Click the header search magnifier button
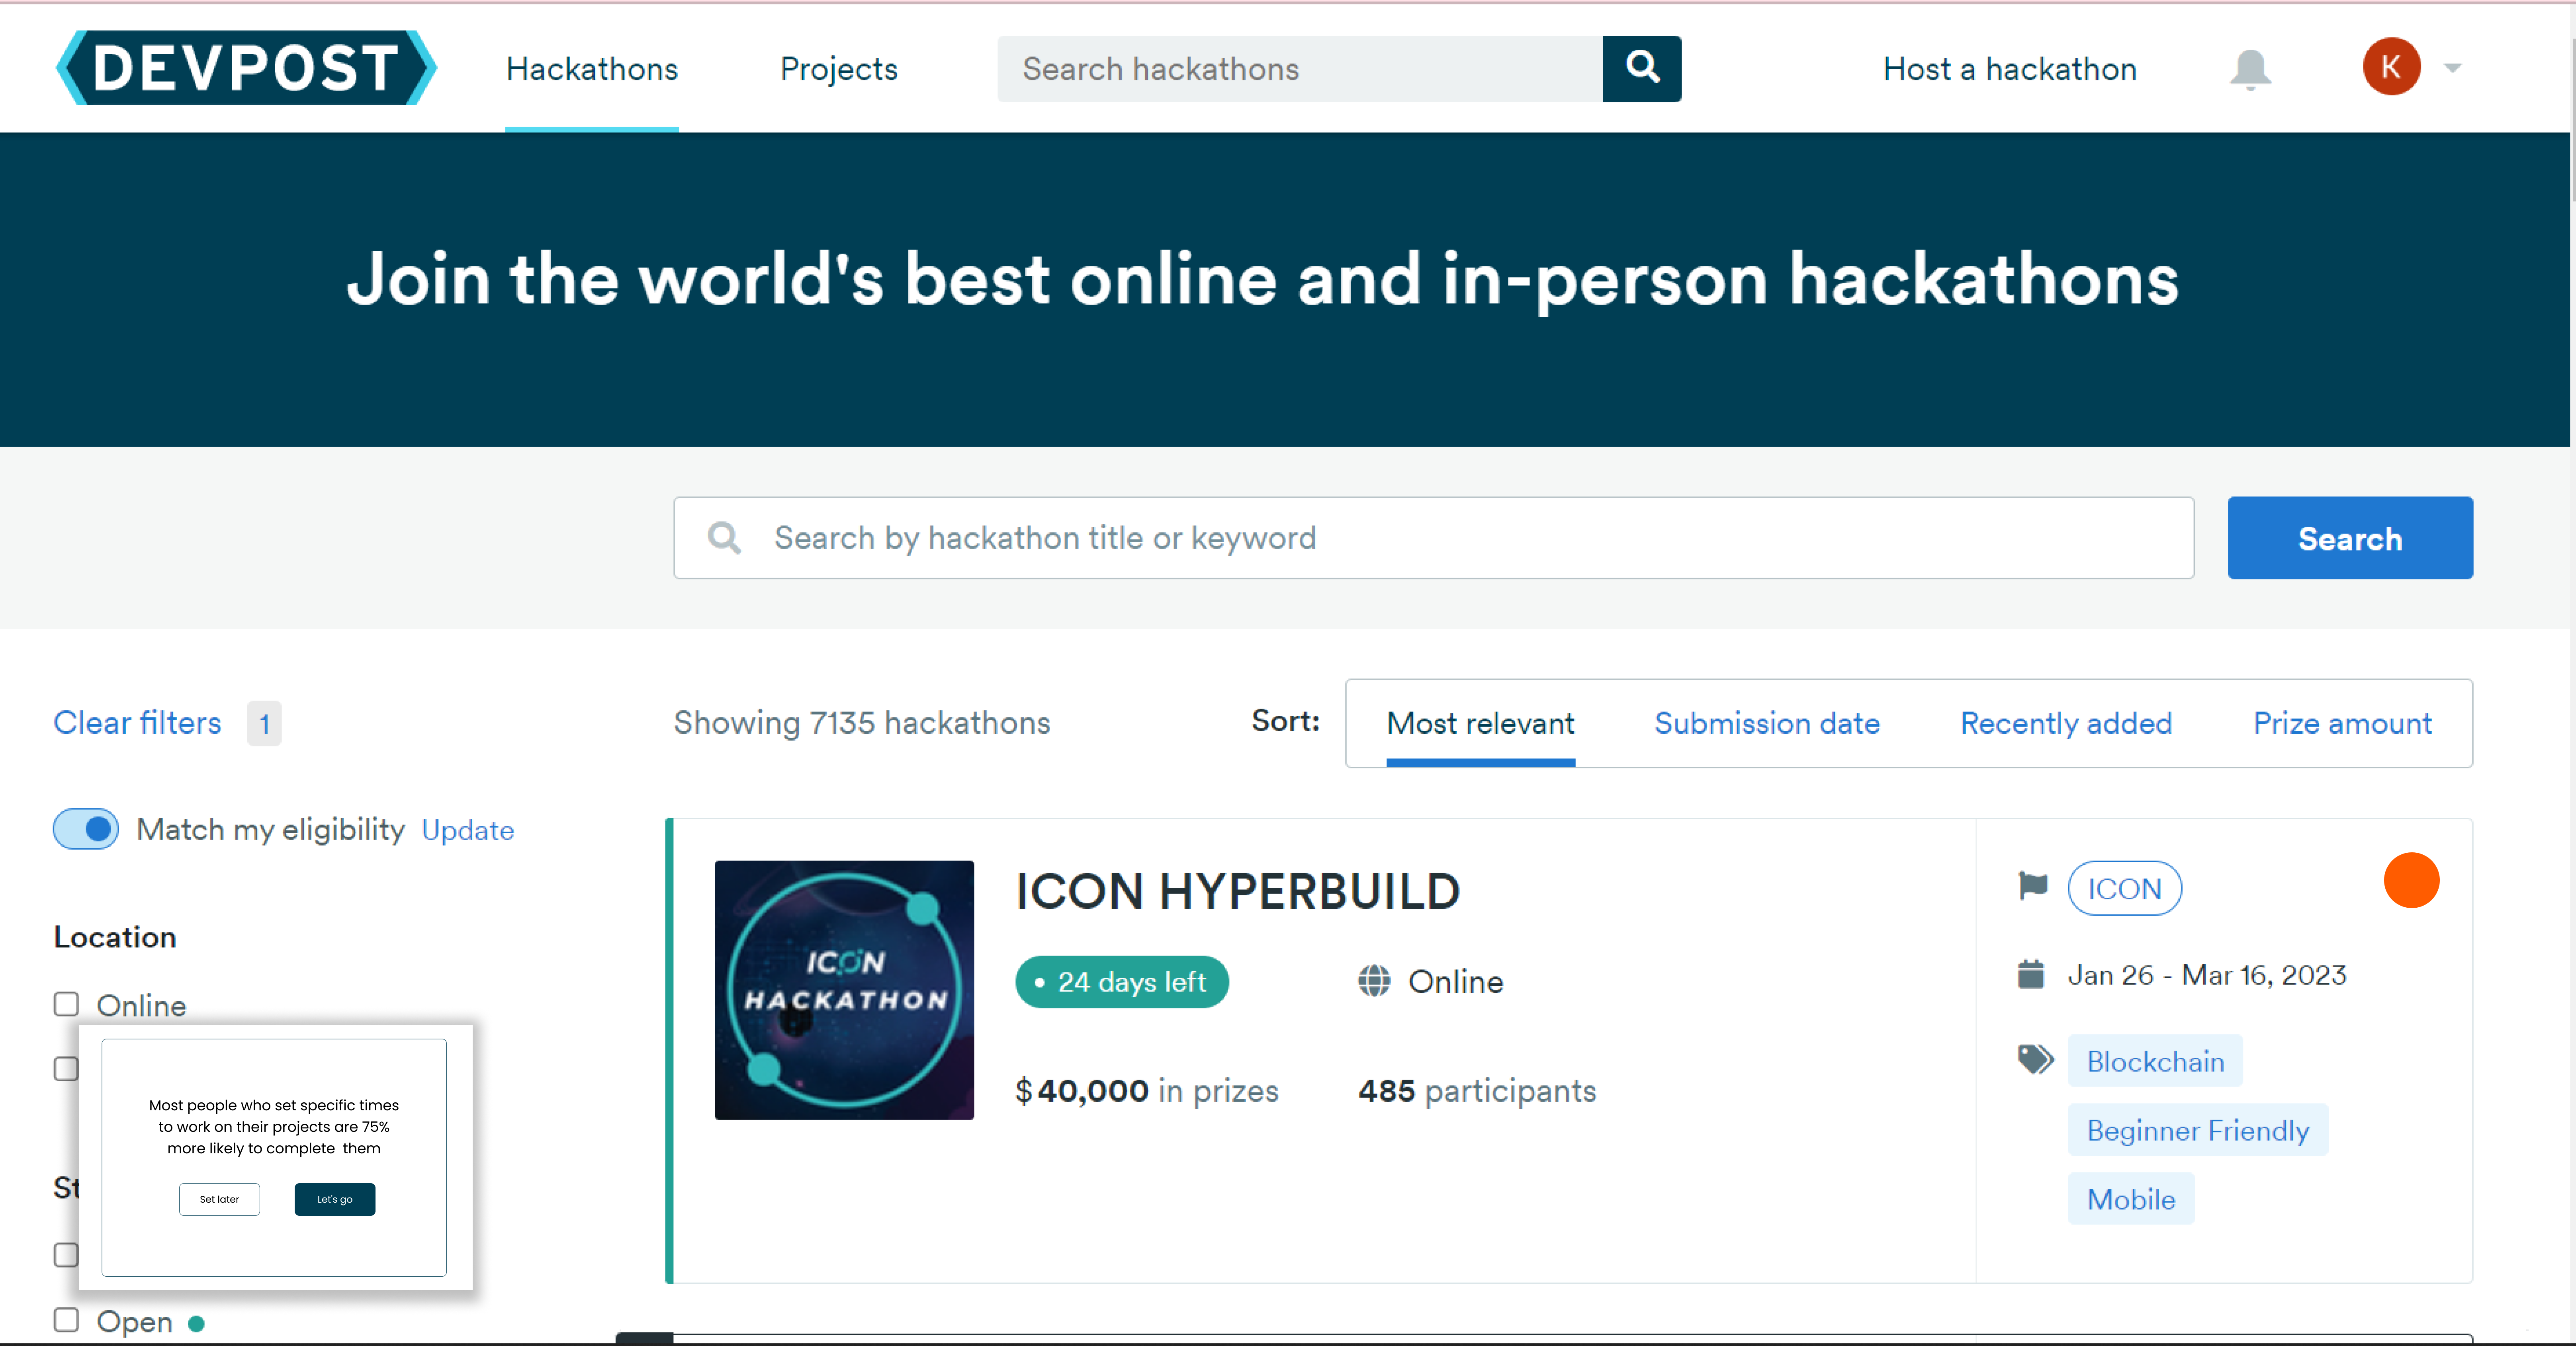The image size is (2576, 1346). (x=1641, y=68)
